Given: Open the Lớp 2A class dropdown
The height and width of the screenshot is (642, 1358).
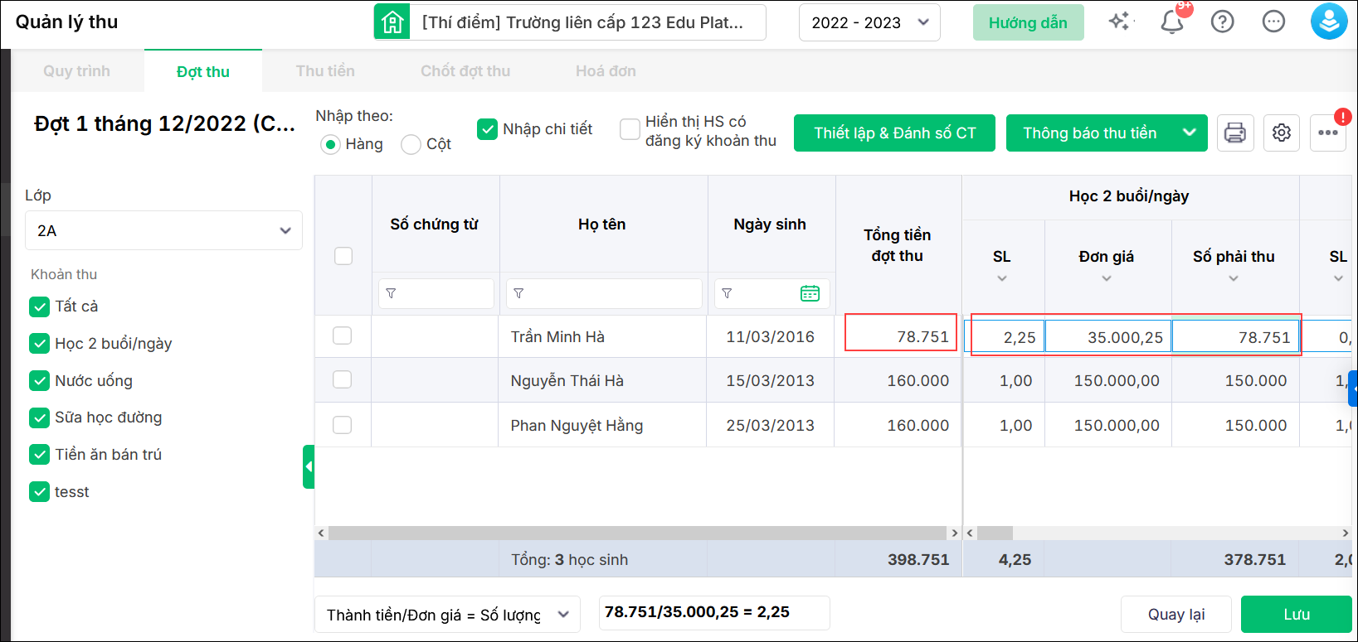Looking at the screenshot, I should click(x=163, y=230).
